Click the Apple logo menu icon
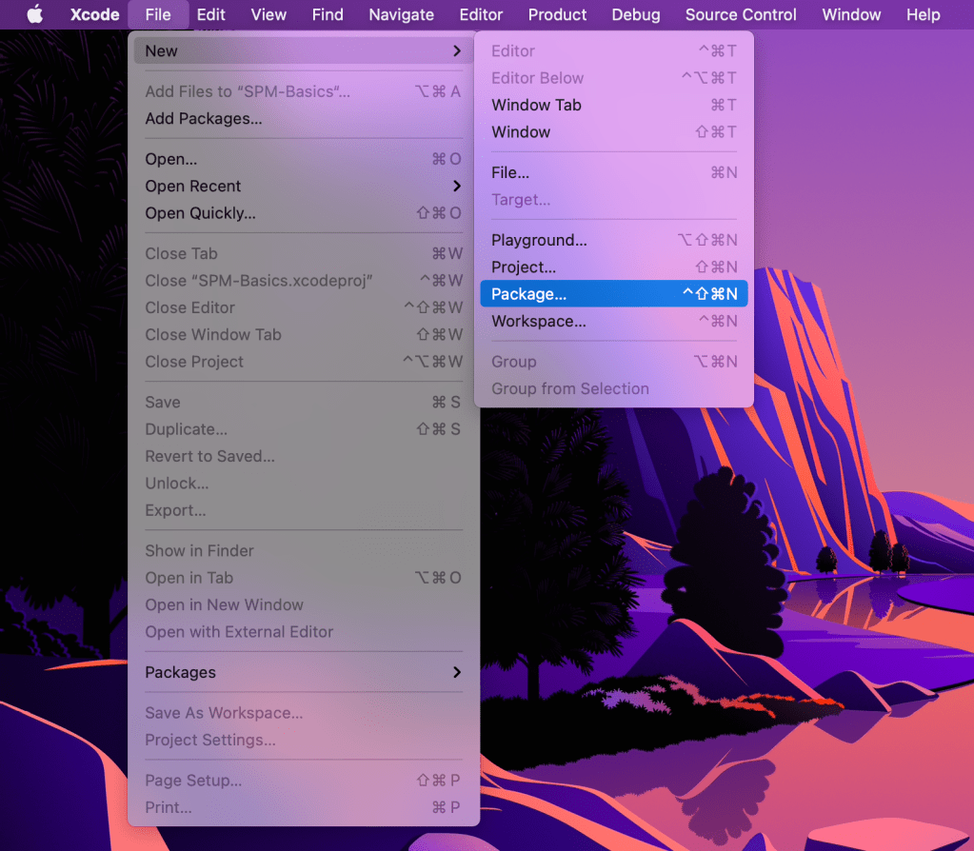974x851 pixels. 34,14
